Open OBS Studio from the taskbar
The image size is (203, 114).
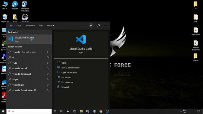[x=107, y=111]
